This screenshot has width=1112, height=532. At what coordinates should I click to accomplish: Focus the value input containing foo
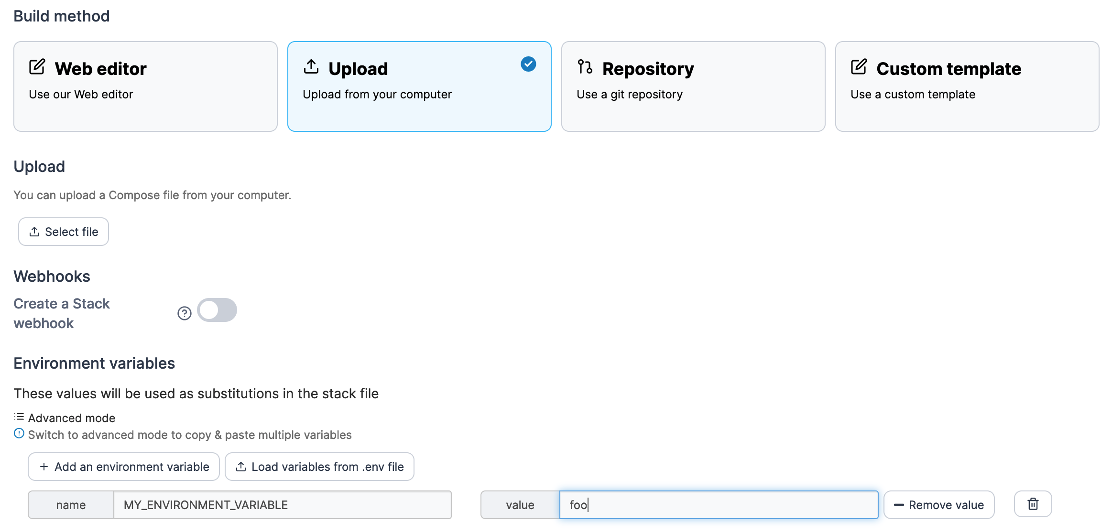(718, 505)
